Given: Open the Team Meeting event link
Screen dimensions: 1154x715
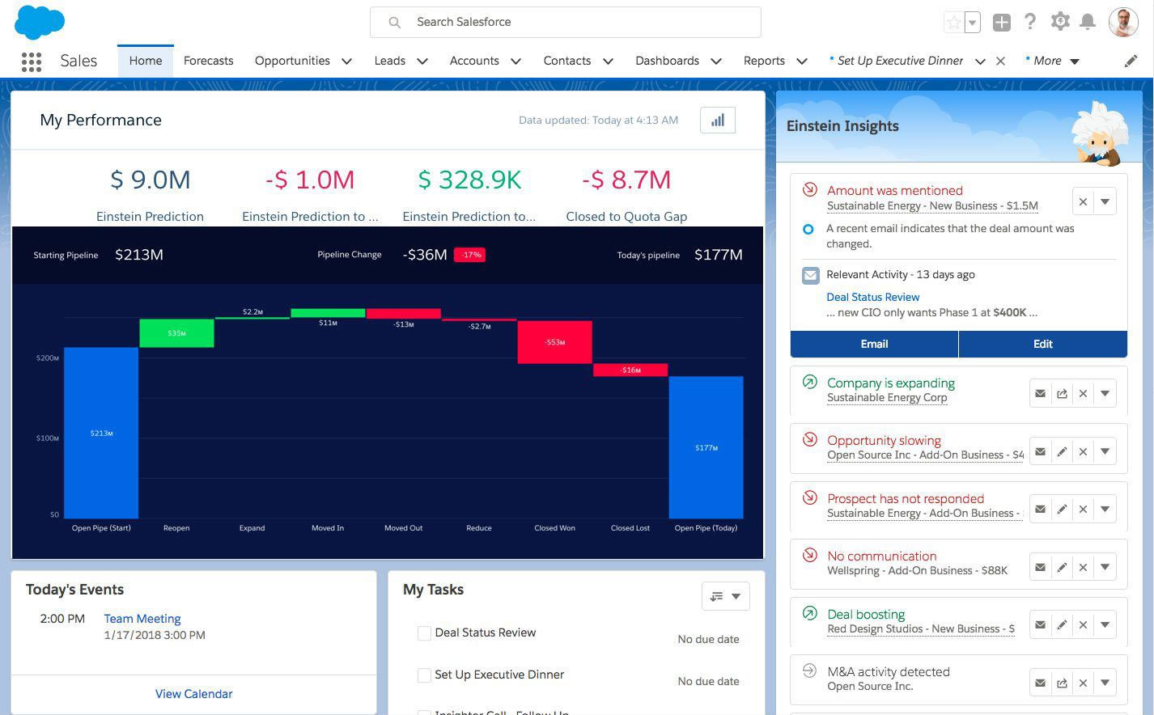Looking at the screenshot, I should (142, 619).
